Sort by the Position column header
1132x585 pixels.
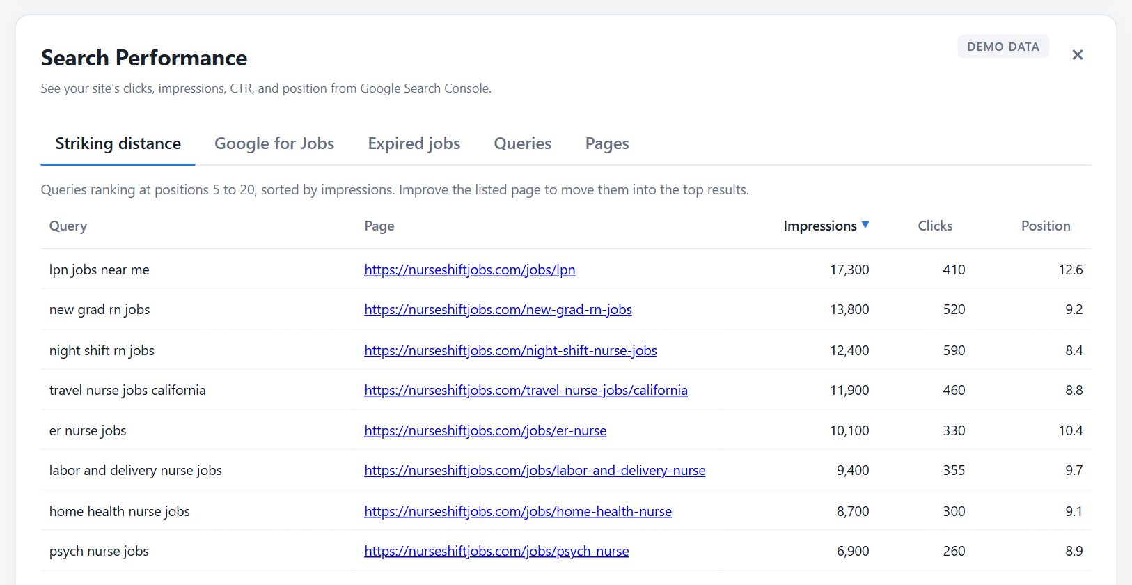pos(1046,226)
